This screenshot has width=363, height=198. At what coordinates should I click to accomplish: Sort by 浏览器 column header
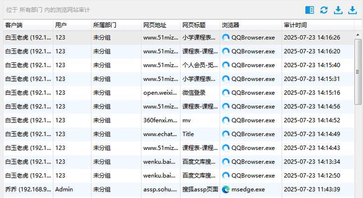(251, 25)
